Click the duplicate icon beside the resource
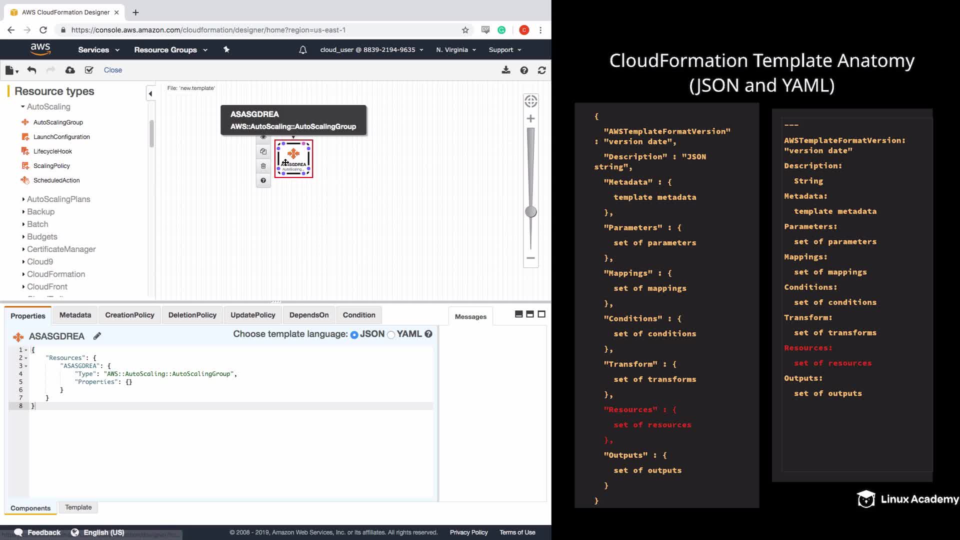The image size is (960, 540). tap(263, 151)
